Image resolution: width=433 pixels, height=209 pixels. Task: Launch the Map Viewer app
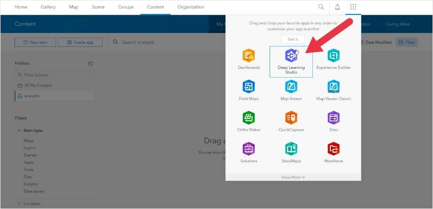291,90
